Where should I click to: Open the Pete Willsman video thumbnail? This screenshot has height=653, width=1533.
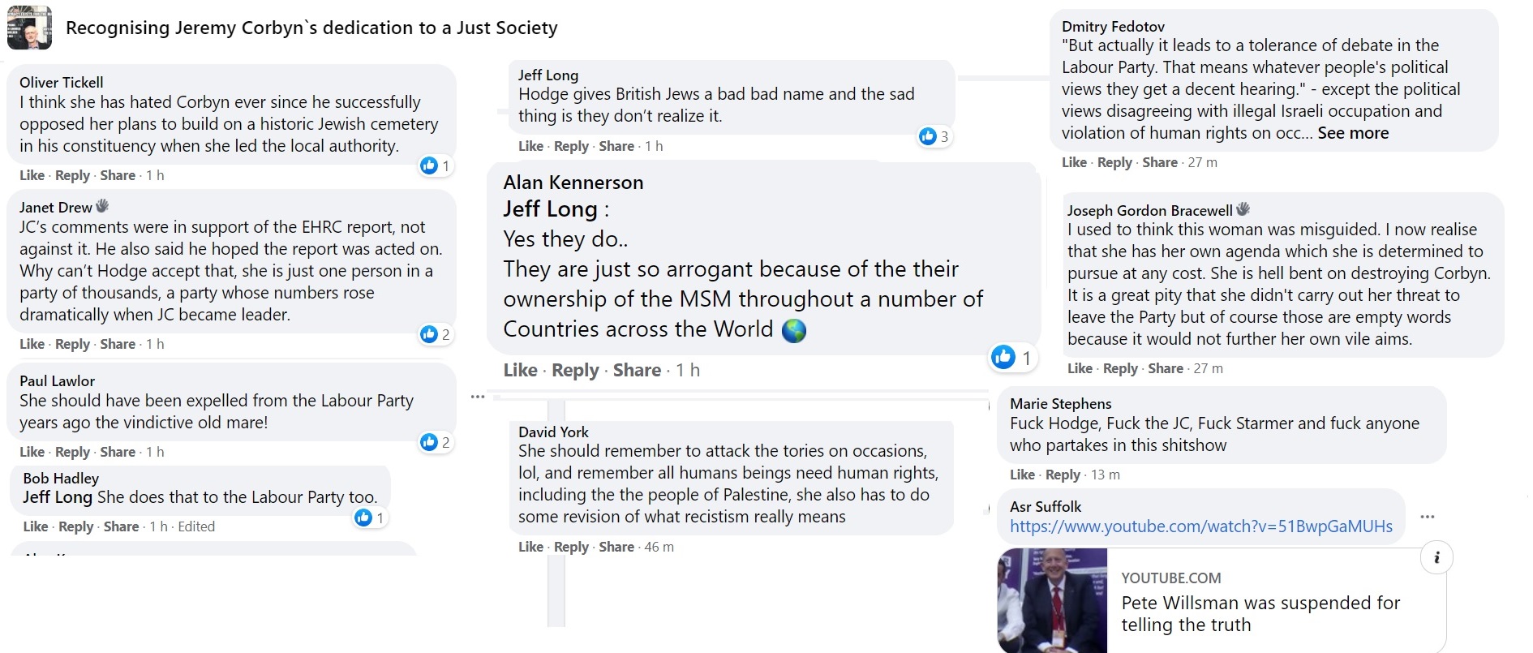tap(1052, 600)
